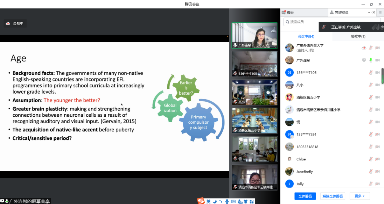Click the Sogou voice input microphone icon
This screenshot has width=384, height=204.
pos(227,201)
